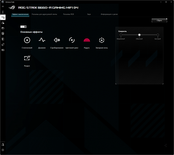Select the Device icon in sidebar
The height and width of the screenshot is (155, 174).
pyautogui.click(x=3, y=17)
